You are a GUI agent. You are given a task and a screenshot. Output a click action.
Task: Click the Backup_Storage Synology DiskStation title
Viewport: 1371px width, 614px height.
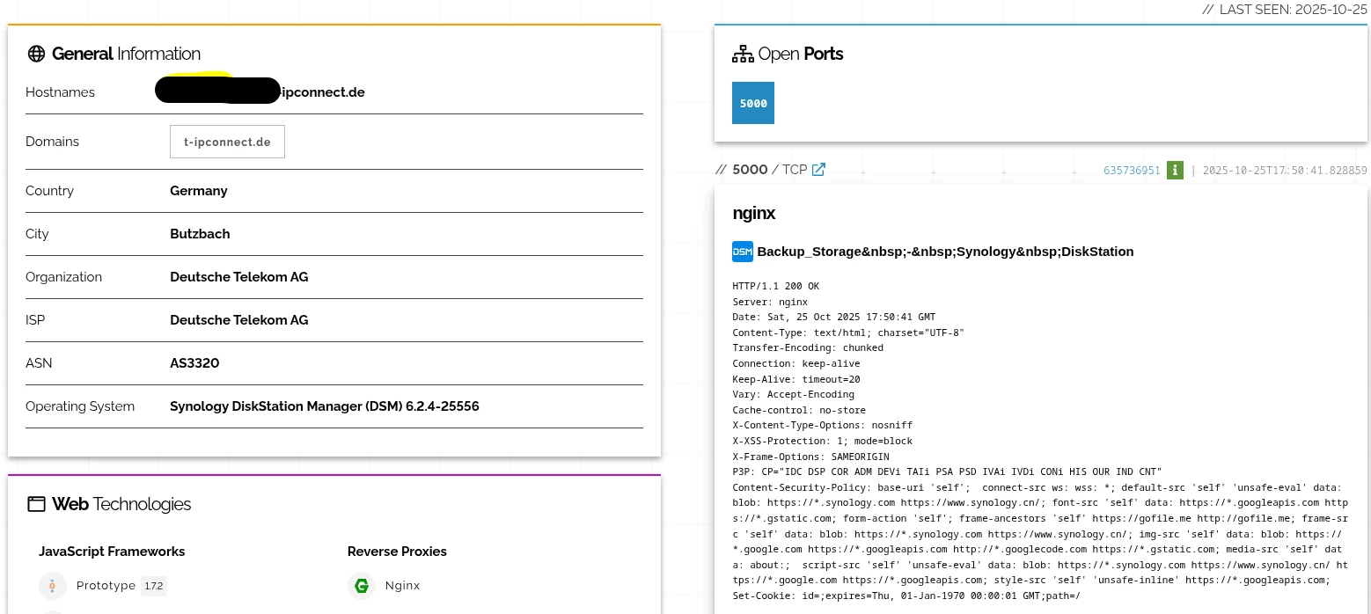click(x=945, y=252)
